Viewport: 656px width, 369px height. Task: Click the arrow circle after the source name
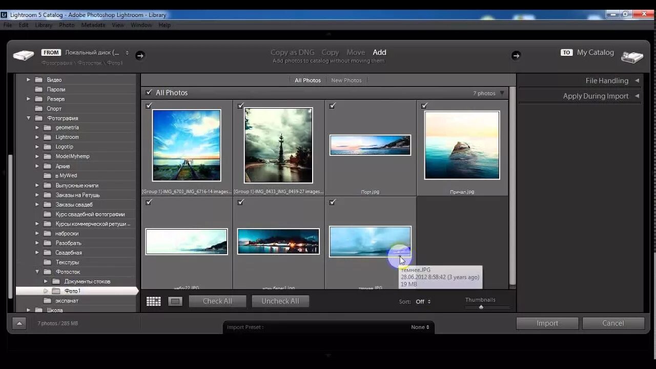pos(140,55)
